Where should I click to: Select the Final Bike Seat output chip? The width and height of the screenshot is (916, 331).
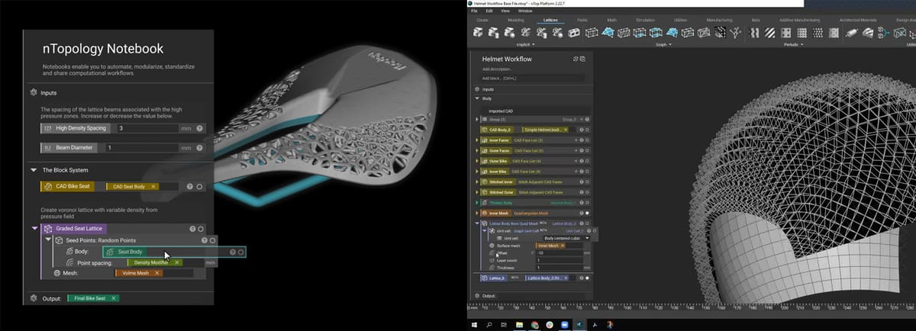[x=93, y=298]
